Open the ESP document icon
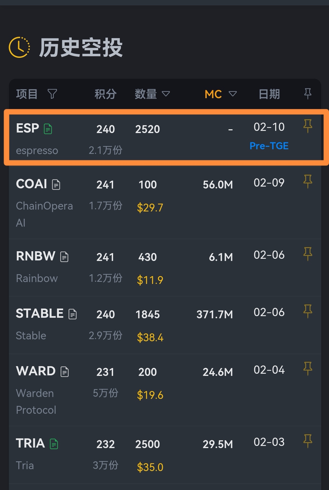 coord(48,129)
